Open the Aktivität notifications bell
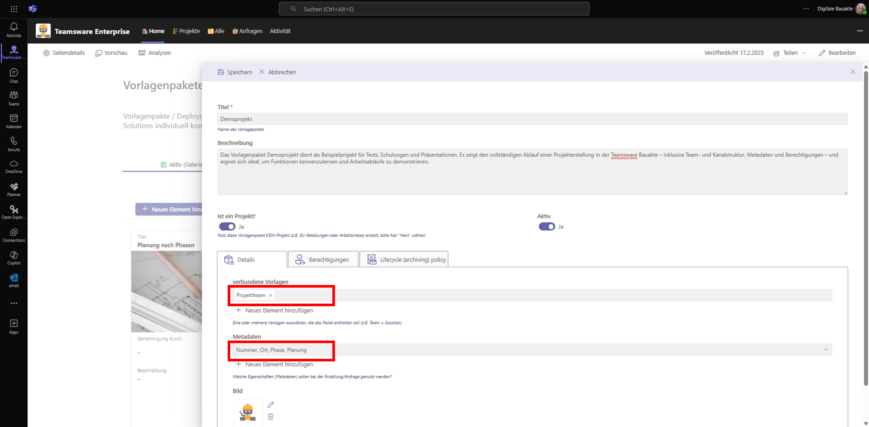This screenshot has height=427, width=869. click(14, 30)
